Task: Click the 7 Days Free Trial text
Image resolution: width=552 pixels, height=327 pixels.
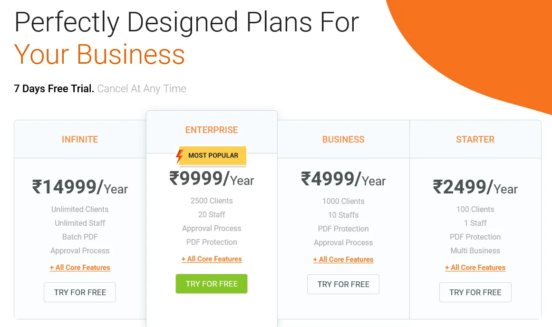Action: point(54,88)
